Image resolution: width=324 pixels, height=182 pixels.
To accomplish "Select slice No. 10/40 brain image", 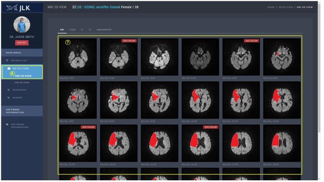I will [200, 100].
